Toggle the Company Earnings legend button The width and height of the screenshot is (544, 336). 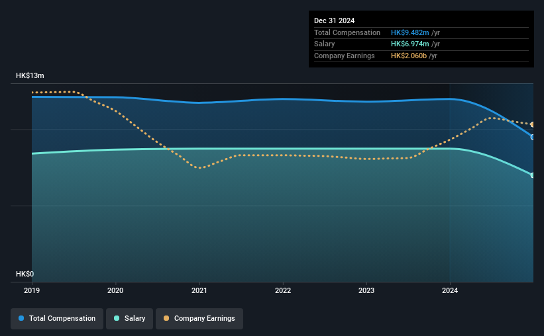click(199, 319)
